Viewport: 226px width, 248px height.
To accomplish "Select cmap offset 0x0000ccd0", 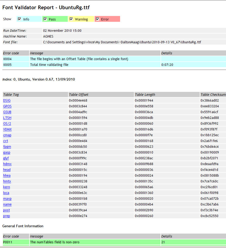I will (78, 135).
